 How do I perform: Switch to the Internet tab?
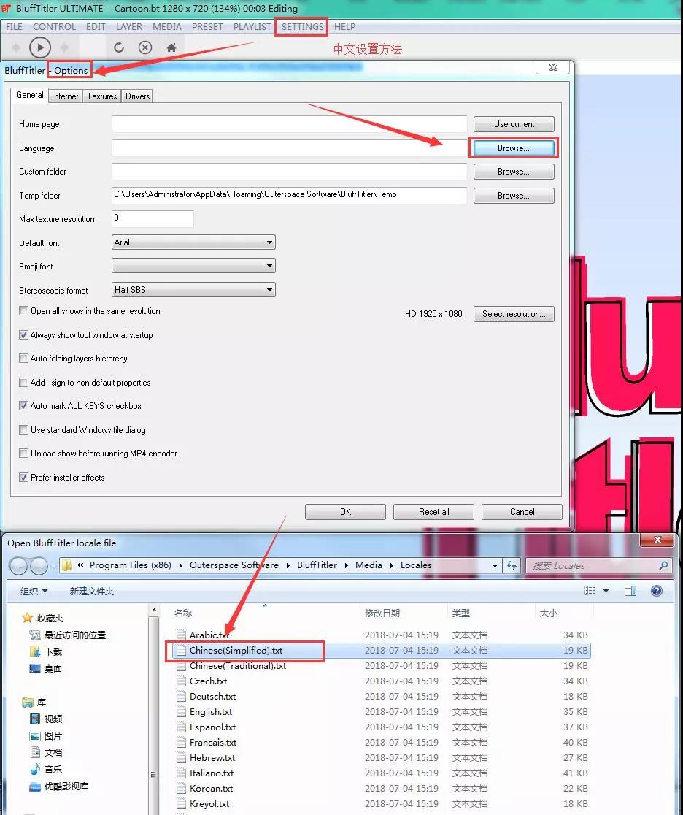point(65,96)
